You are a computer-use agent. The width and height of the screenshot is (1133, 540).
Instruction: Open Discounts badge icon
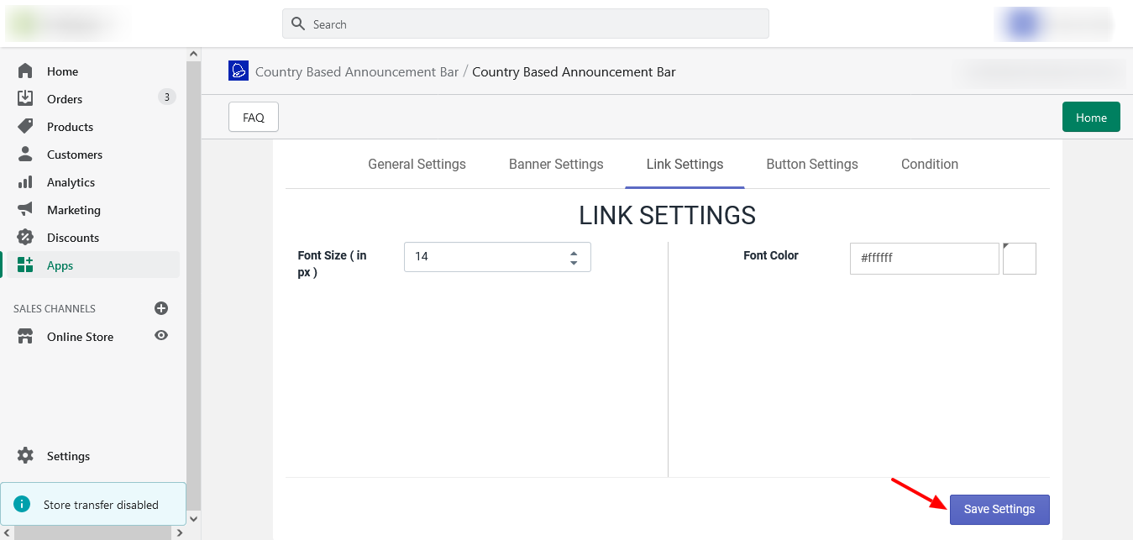coord(25,238)
